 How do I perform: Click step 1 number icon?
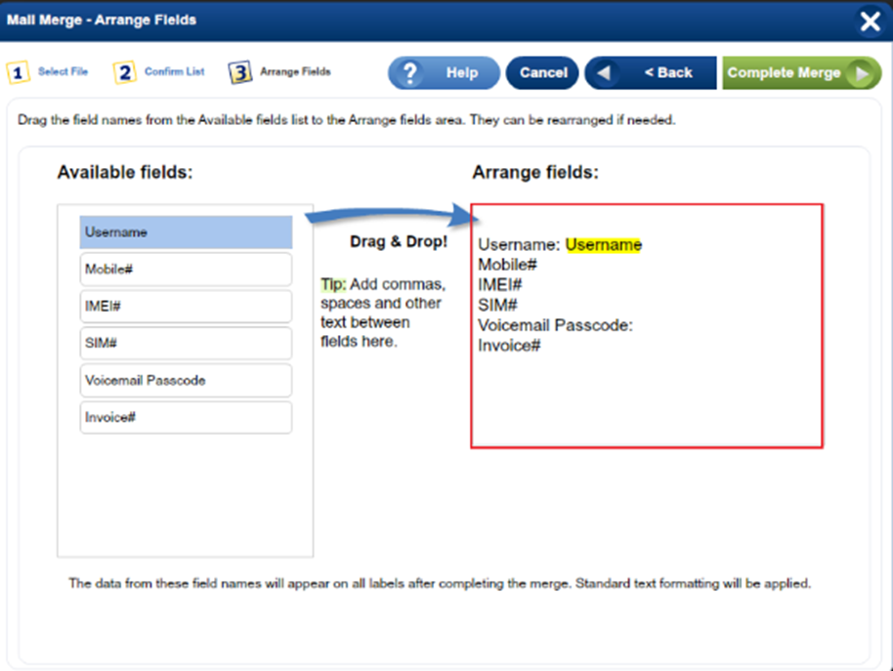coord(17,73)
